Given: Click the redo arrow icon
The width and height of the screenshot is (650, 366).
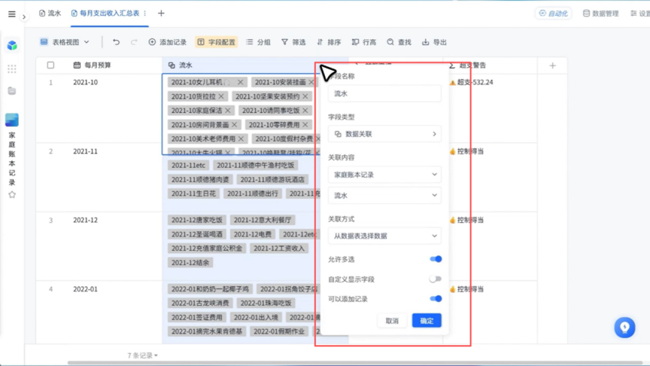Looking at the screenshot, I should (134, 42).
